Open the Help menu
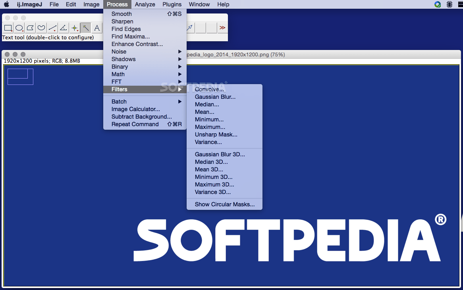This screenshot has width=463, height=290. click(x=223, y=4)
